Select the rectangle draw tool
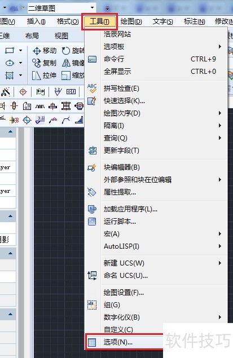This screenshot has width=233, height=358. pyautogui.click(x=10, y=50)
